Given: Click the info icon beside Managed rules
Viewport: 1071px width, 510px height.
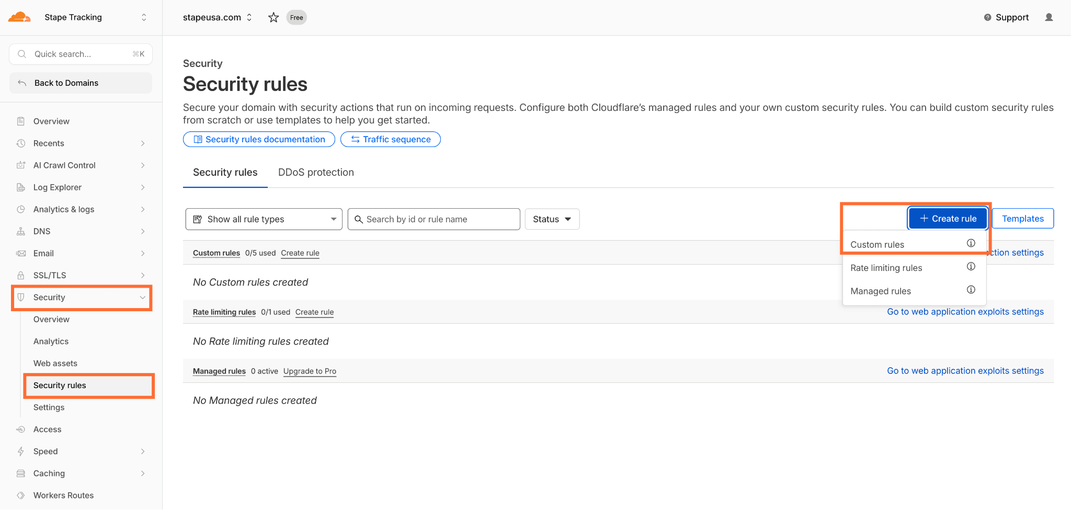Looking at the screenshot, I should pos(971,290).
